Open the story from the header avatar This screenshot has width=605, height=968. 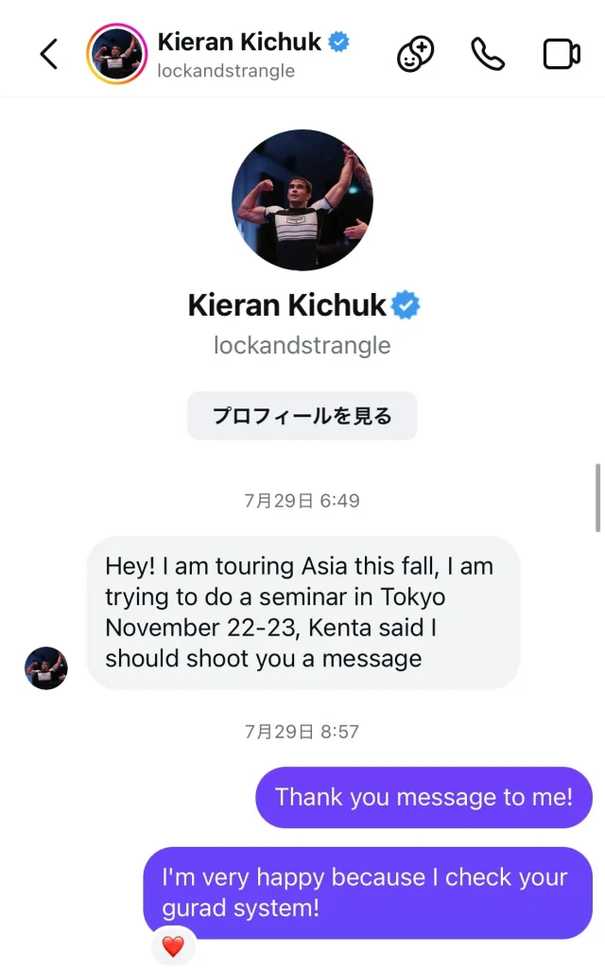coord(116,54)
